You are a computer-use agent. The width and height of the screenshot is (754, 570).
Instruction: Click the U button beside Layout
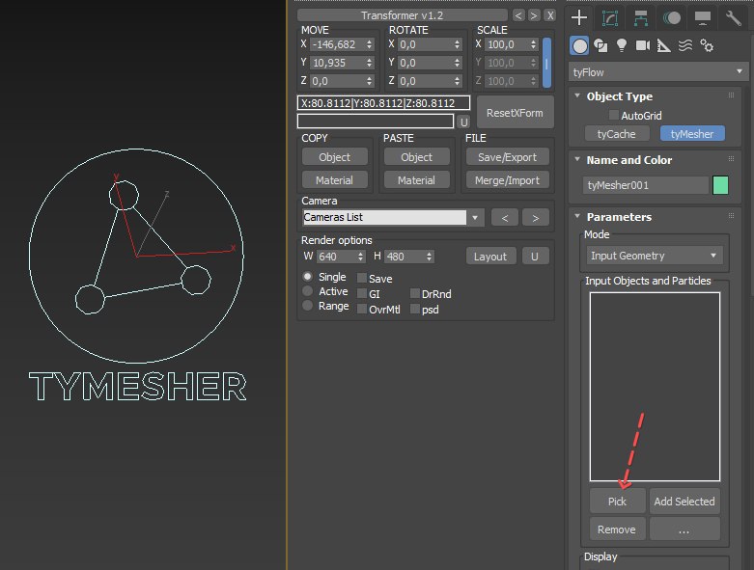[535, 257]
